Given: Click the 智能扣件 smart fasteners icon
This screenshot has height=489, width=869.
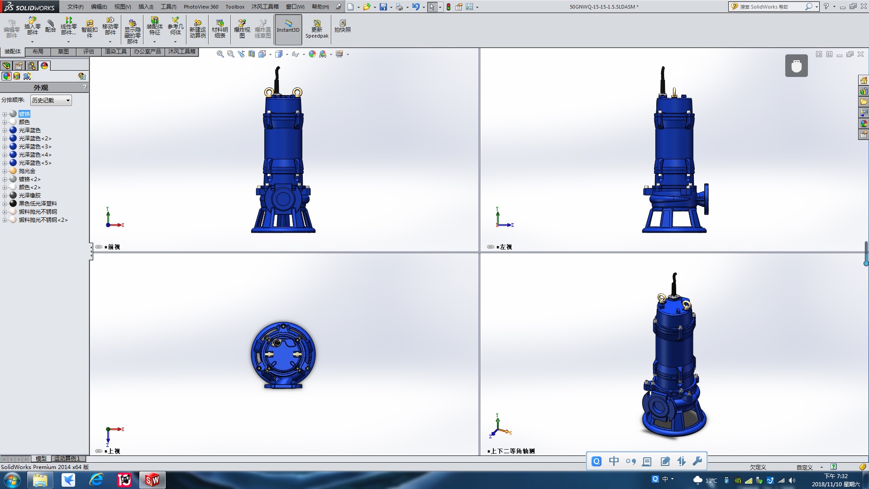Looking at the screenshot, I should point(89,29).
